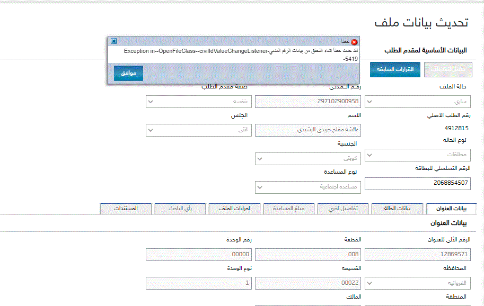Select original request number 4912815 text

coord(456,128)
